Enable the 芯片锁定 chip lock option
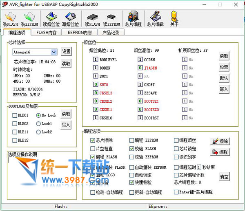The width and height of the screenshot is (245, 211). tap(176, 149)
